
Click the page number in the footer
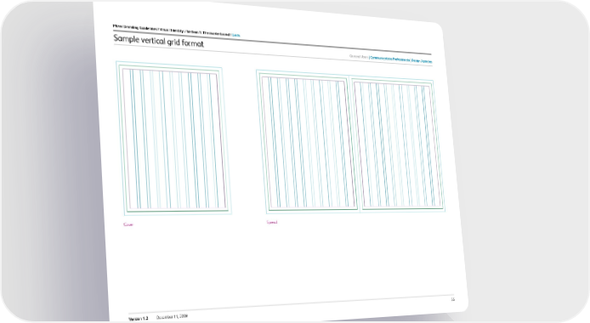pos(453,299)
